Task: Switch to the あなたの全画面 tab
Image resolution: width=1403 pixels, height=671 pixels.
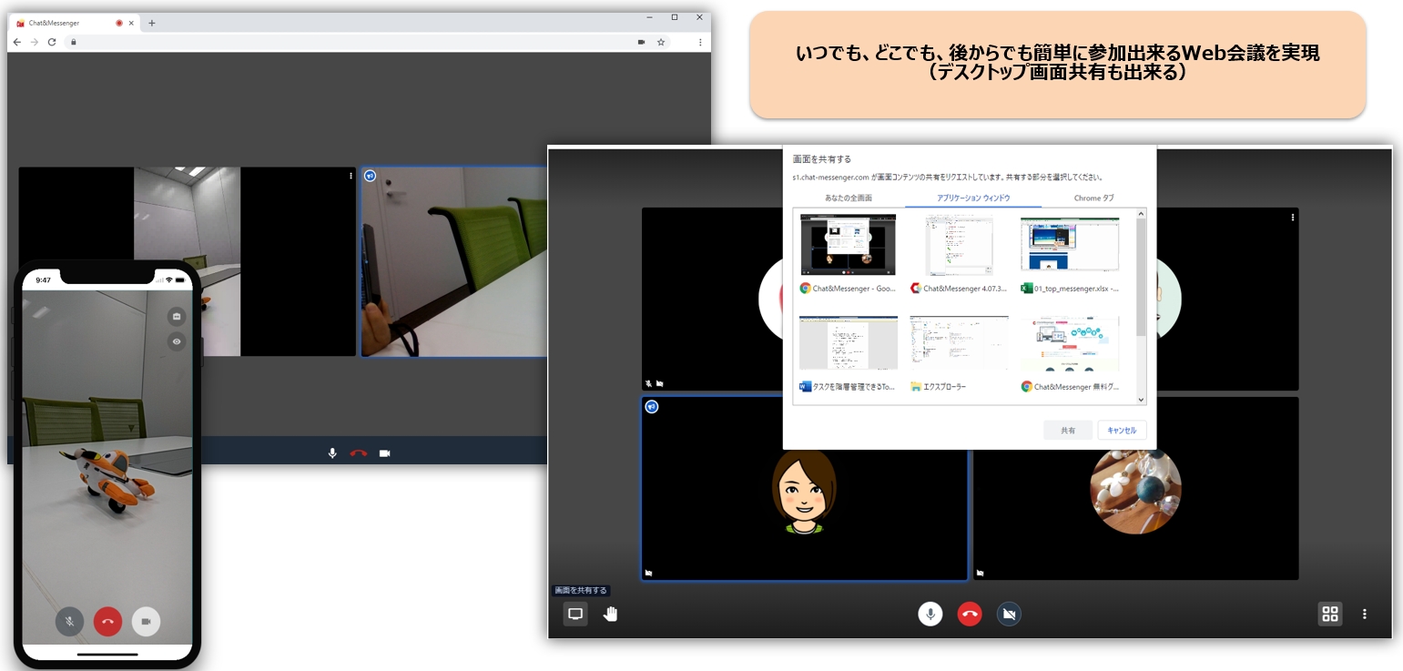Action: [x=848, y=198]
